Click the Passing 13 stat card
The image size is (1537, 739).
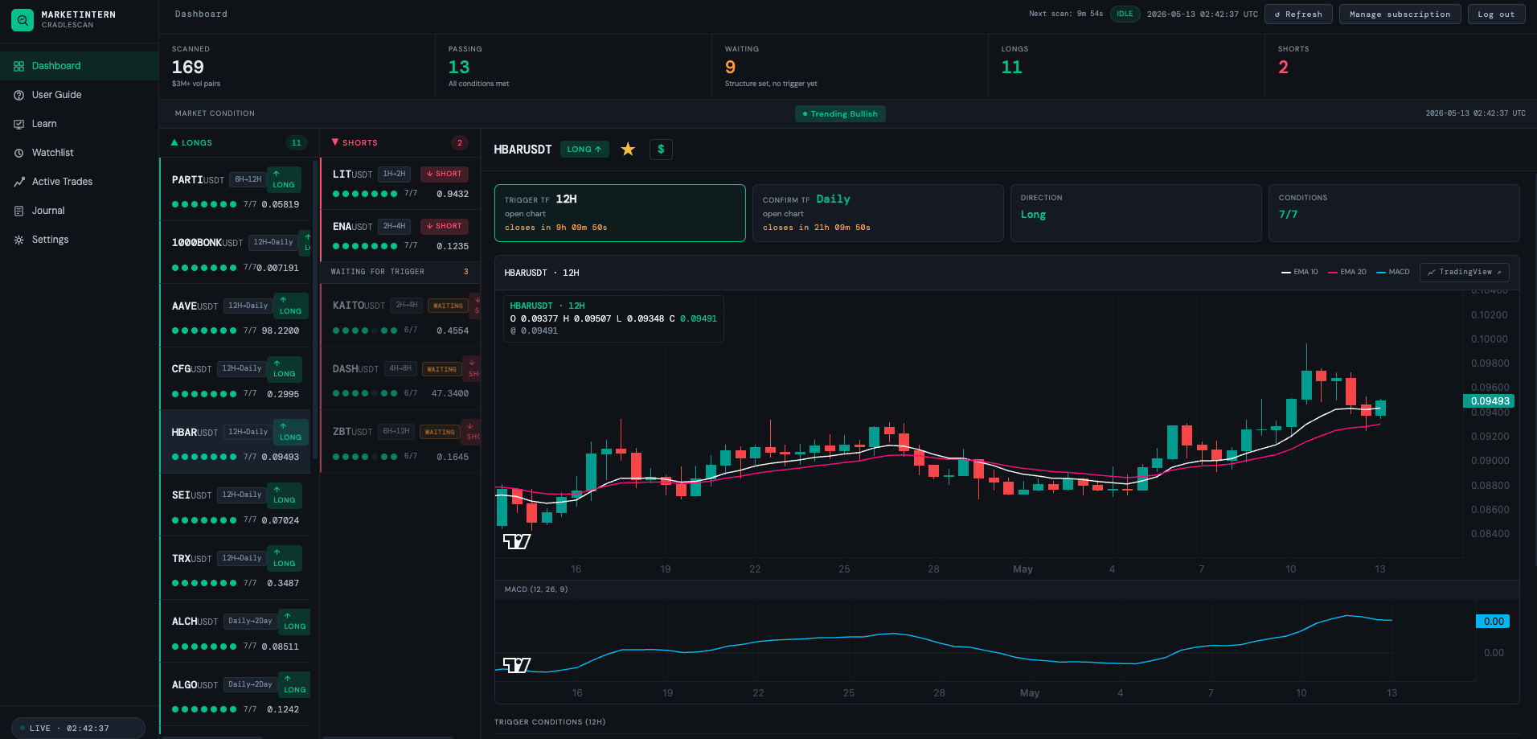coord(574,67)
